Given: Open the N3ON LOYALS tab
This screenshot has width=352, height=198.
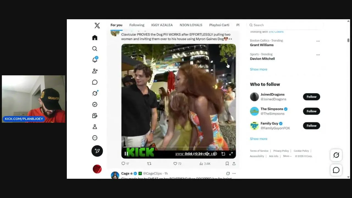Looking at the screenshot, I should 191,25.
